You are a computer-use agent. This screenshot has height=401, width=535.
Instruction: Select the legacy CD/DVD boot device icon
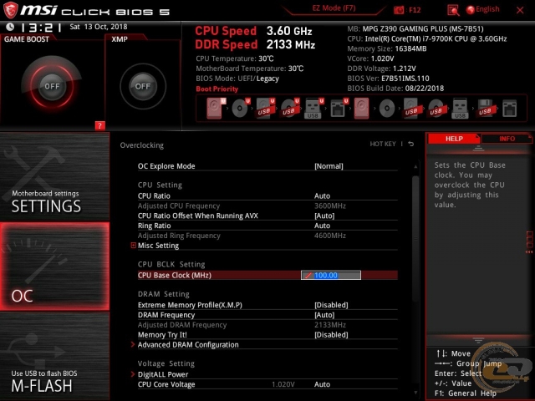pos(387,109)
